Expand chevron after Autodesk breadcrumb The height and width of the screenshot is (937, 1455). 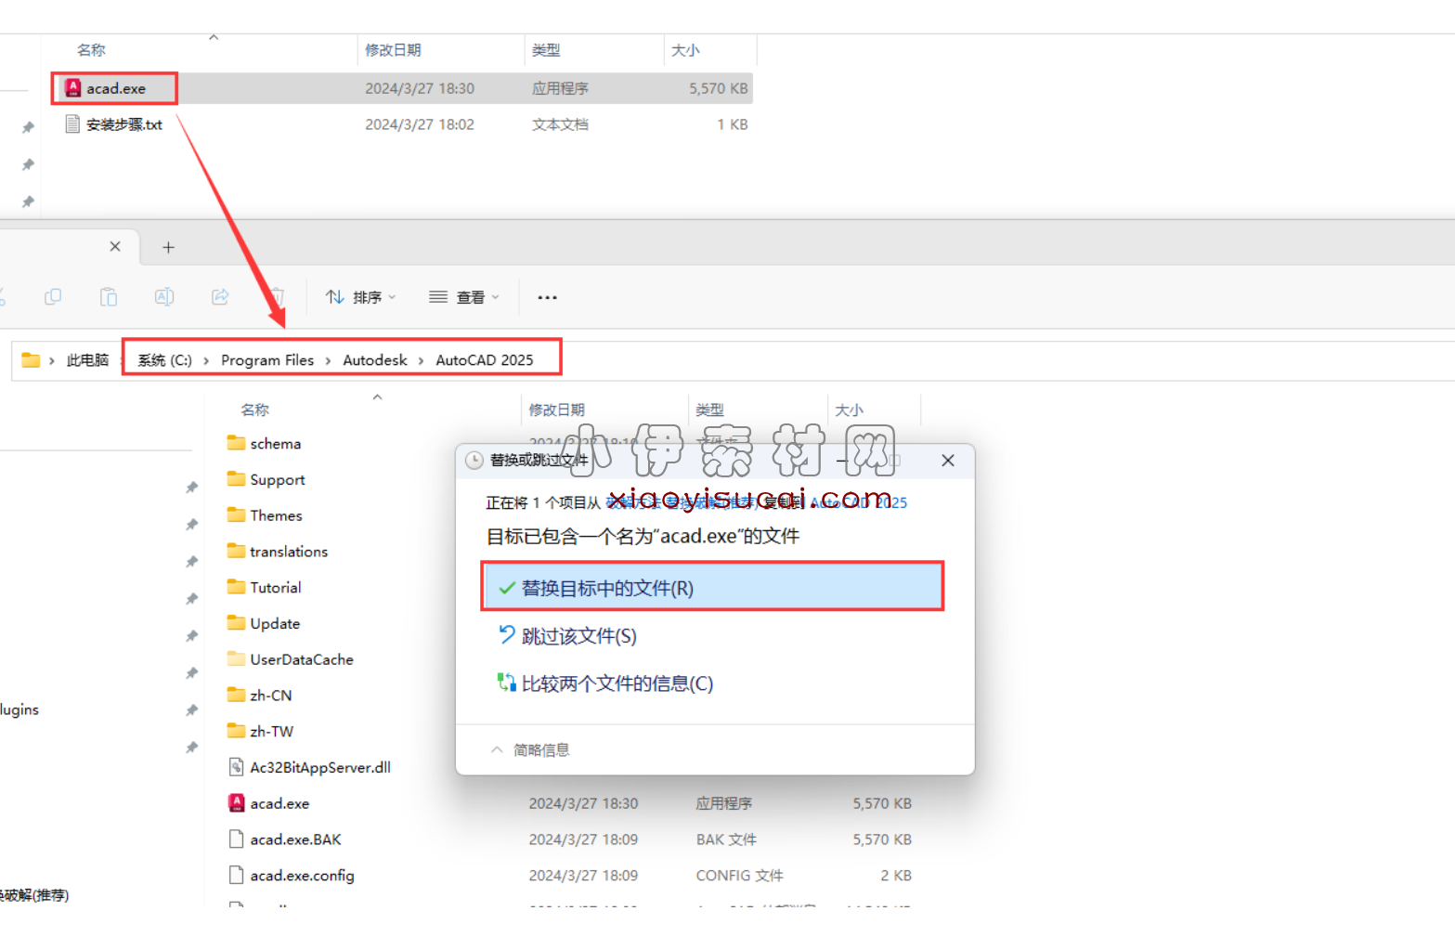coord(421,360)
